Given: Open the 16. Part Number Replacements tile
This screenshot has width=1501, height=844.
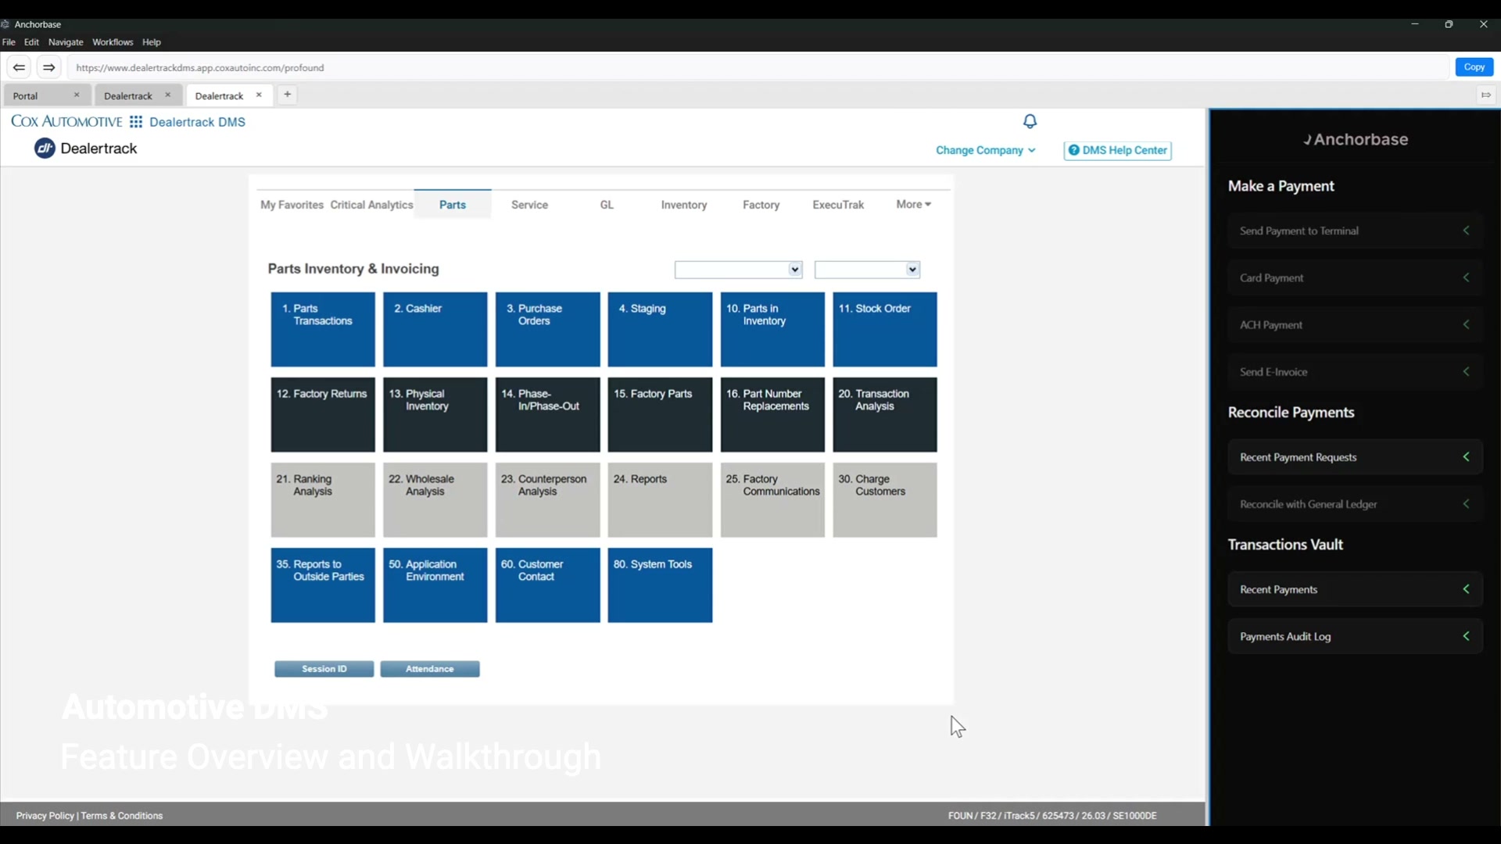Looking at the screenshot, I should 772,414.
